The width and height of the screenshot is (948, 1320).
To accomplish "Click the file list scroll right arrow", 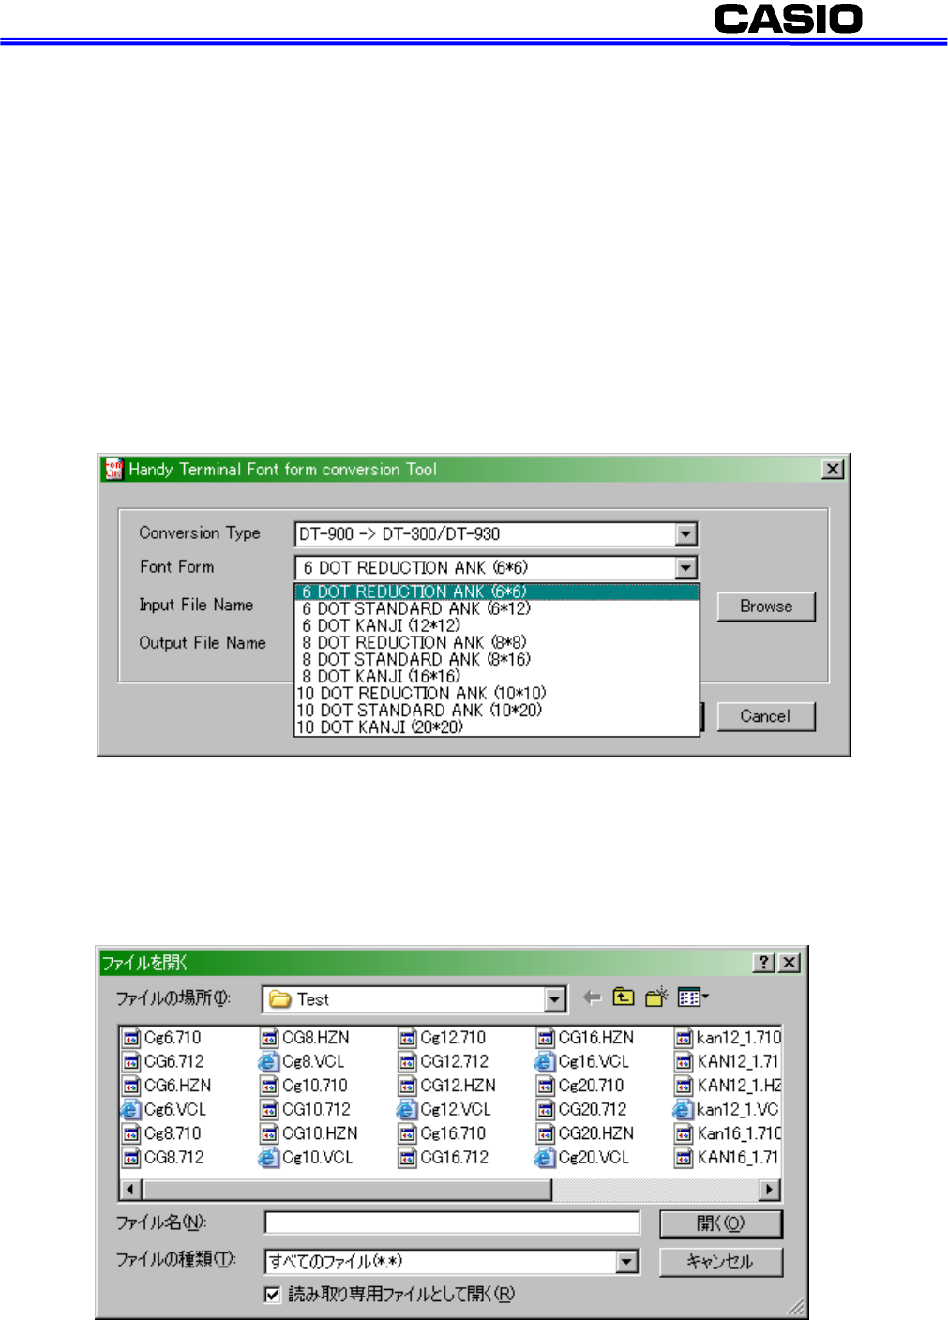I will pos(770,1190).
